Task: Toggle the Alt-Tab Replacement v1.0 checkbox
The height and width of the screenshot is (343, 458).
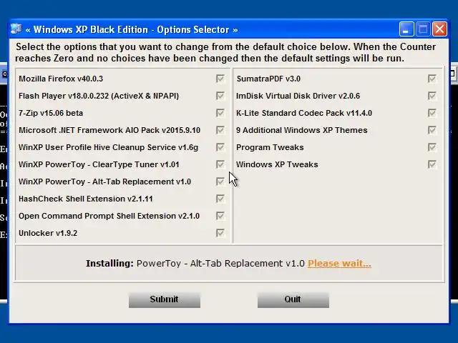Action: coord(220,182)
